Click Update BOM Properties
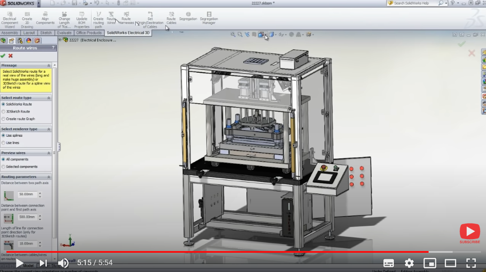The height and width of the screenshot is (272, 486). click(82, 20)
